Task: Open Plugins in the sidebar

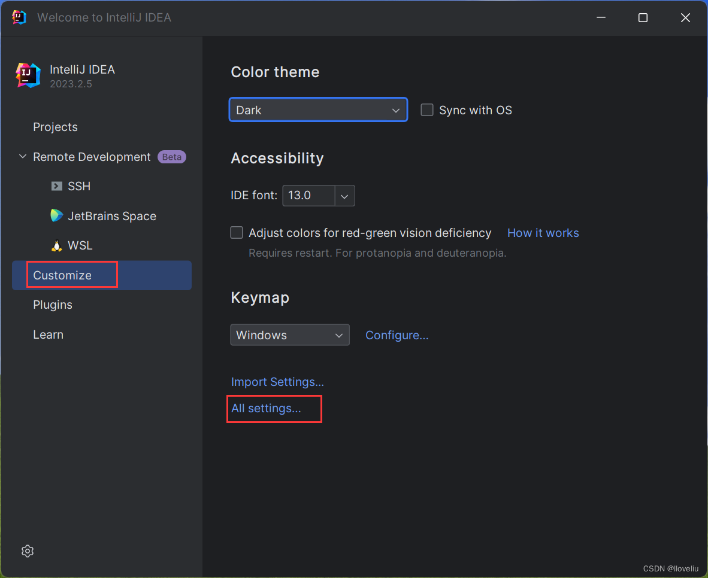Action: tap(102, 305)
